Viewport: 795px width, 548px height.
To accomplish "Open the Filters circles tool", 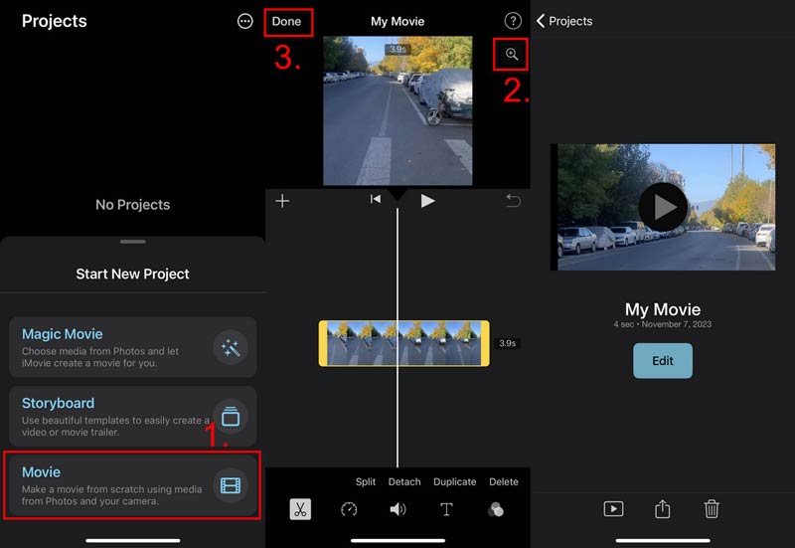I will 495,509.
